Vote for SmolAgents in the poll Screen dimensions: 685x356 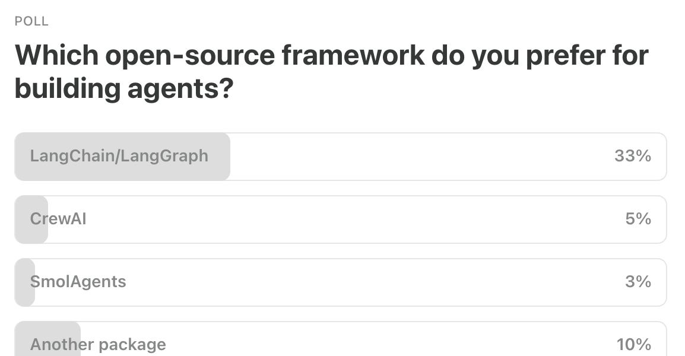341,282
